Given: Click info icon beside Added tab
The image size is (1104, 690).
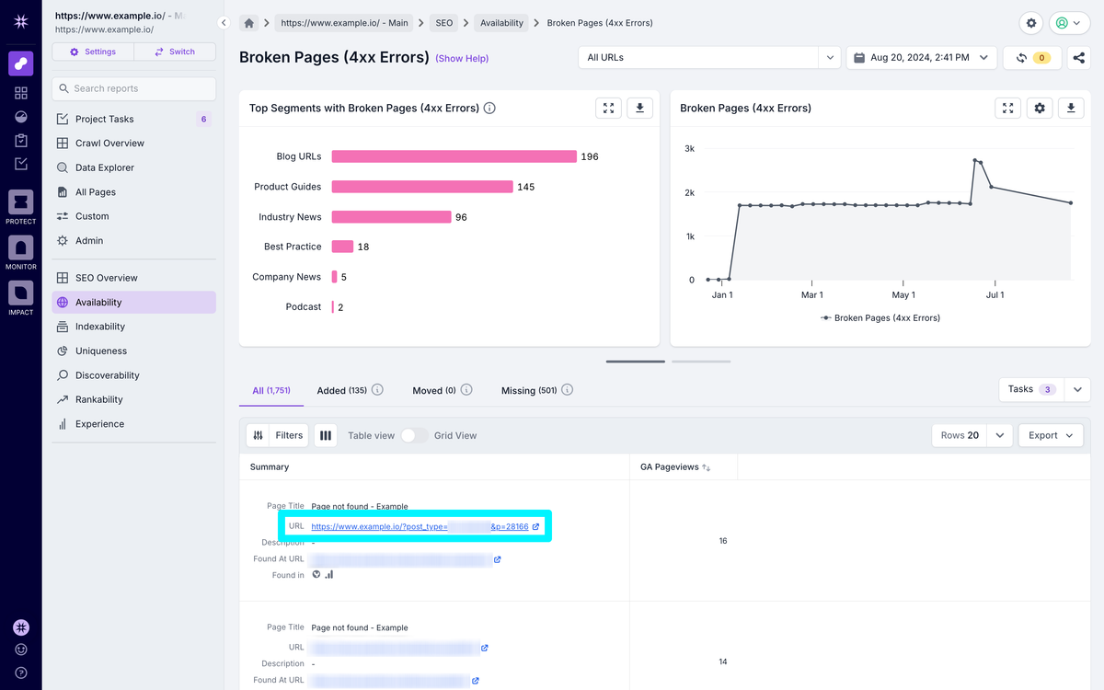Looking at the screenshot, I should click(377, 390).
